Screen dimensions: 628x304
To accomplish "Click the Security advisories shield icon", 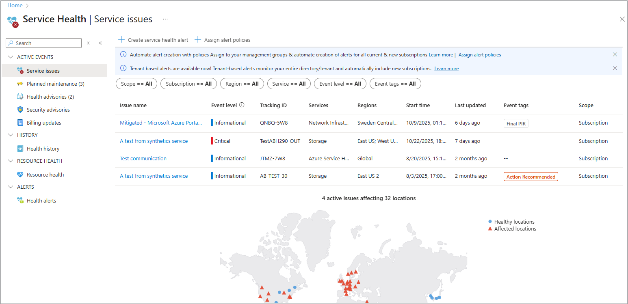I will [x=20, y=110].
